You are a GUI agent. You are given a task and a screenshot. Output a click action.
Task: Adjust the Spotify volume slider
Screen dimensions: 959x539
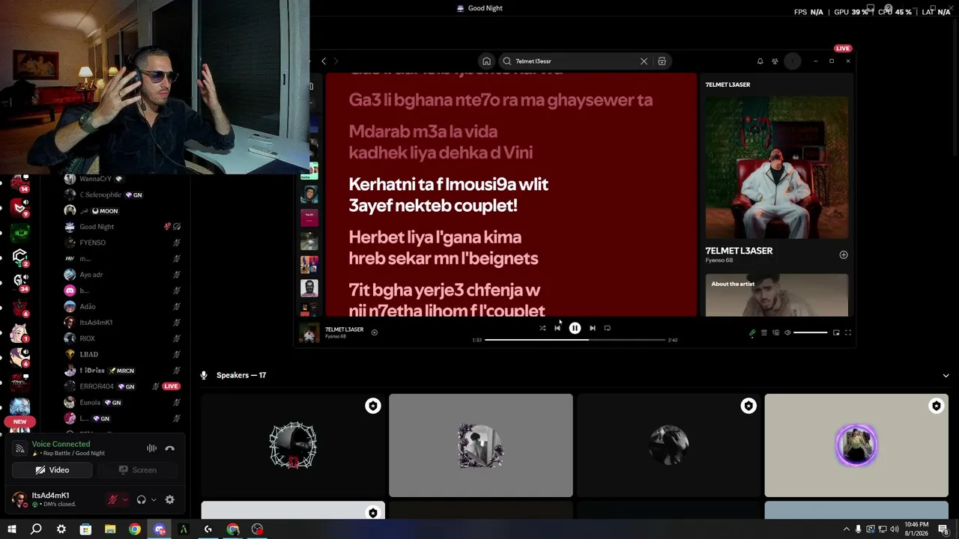pyautogui.click(x=810, y=332)
